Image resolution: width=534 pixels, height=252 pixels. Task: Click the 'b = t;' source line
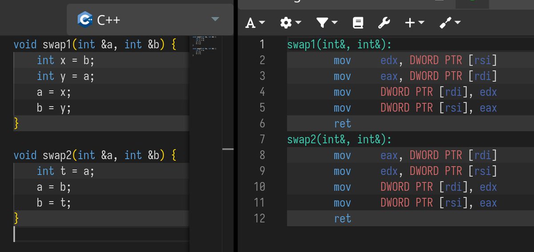[x=54, y=203]
